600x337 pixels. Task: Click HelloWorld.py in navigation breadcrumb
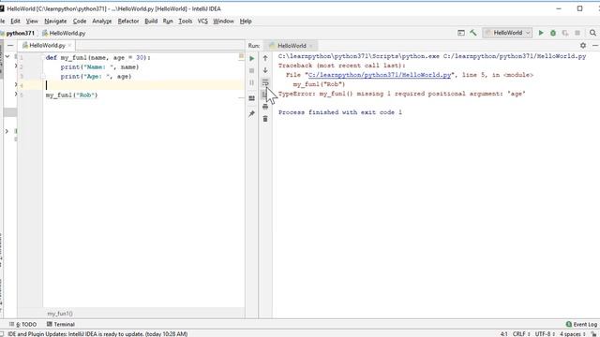(x=64, y=34)
